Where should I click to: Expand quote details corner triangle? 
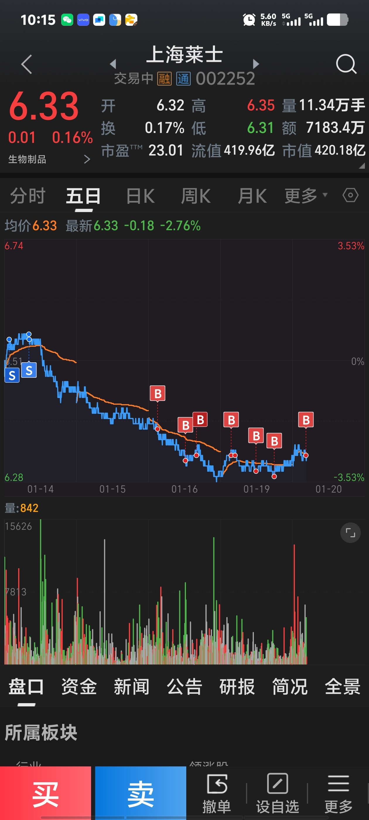(362, 165)
